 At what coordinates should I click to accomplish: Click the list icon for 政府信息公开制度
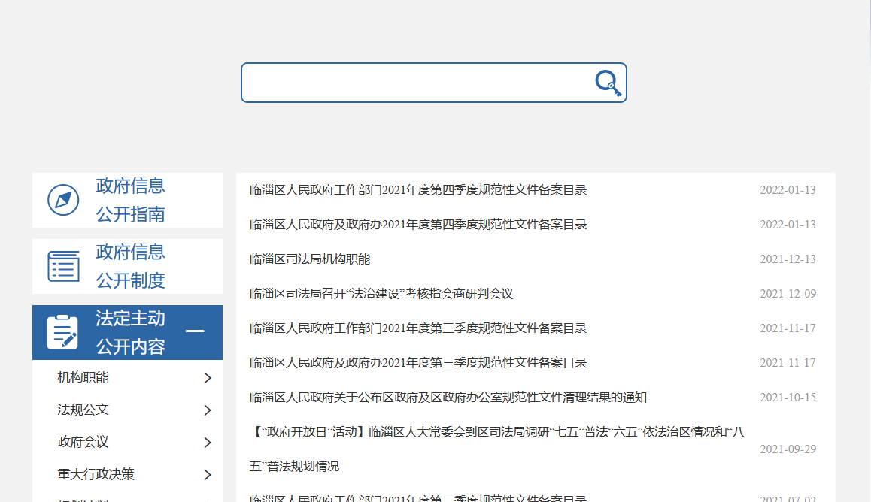click(63, 267)
